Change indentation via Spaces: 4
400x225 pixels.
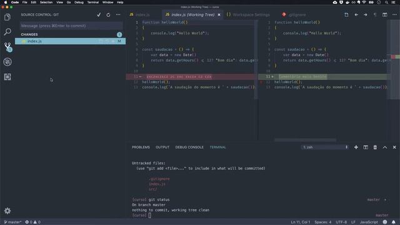[322, 222]
